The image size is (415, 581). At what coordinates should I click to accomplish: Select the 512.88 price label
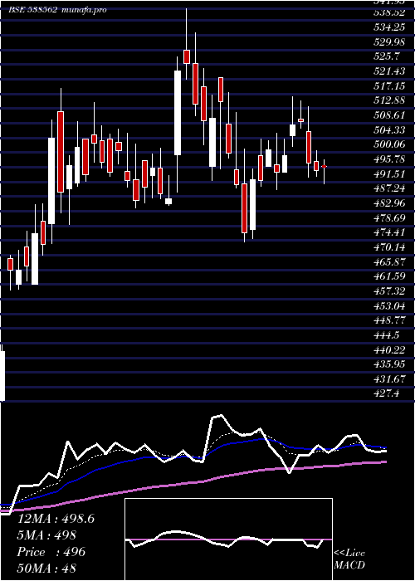(x=389, y=100)
